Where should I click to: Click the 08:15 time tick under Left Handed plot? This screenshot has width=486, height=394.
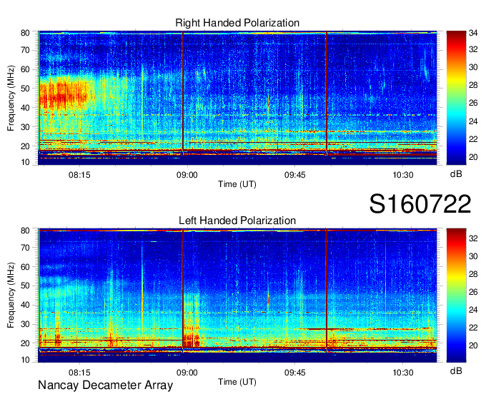pos(79,373)
